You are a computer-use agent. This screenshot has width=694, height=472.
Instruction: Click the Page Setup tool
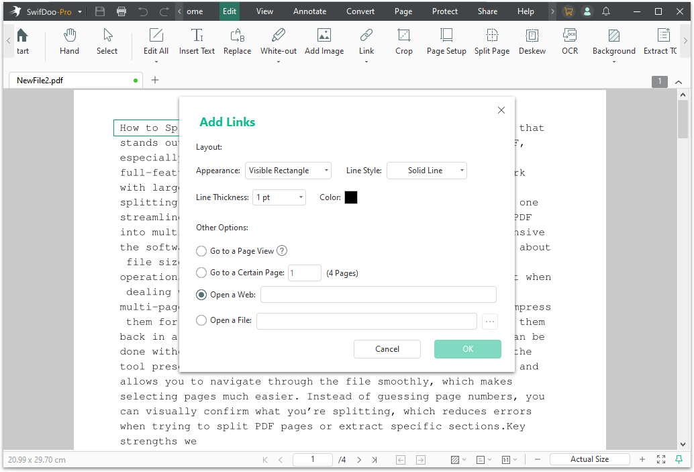[x=446, y=42]
